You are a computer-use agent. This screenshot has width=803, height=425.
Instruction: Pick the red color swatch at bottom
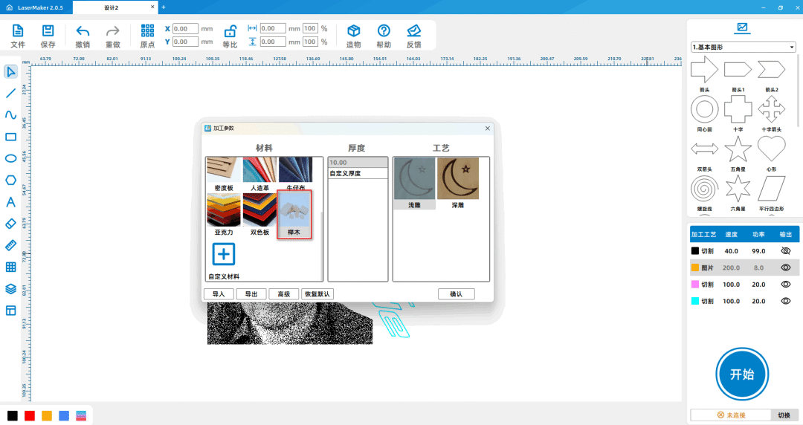(30, 415)
